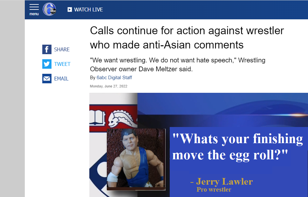
Task: Click the EMAIL text link
Action: pos(61,79)
